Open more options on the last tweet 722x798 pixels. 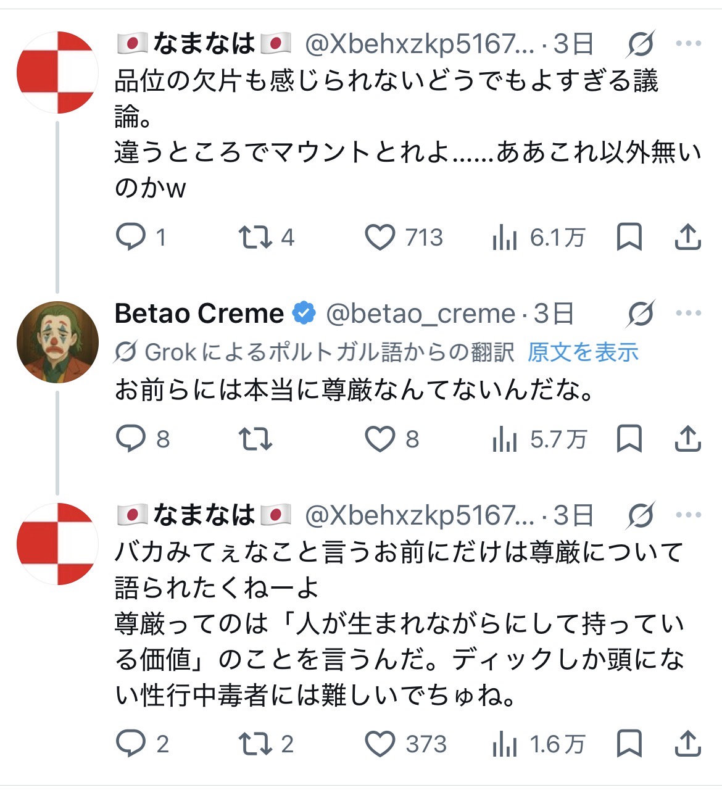(688, 515)
